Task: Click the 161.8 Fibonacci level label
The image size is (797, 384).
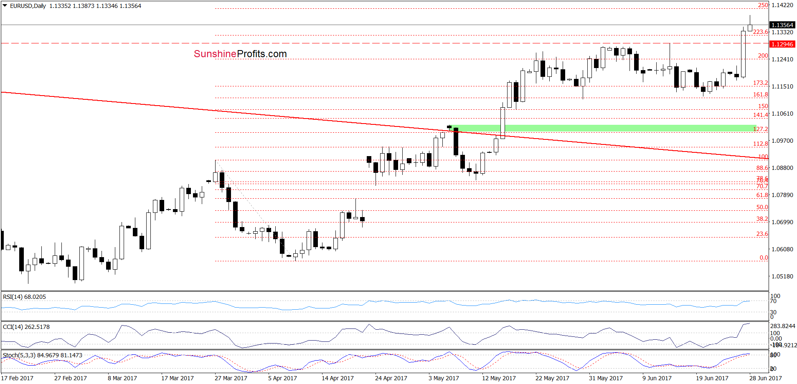Action: 760,95
